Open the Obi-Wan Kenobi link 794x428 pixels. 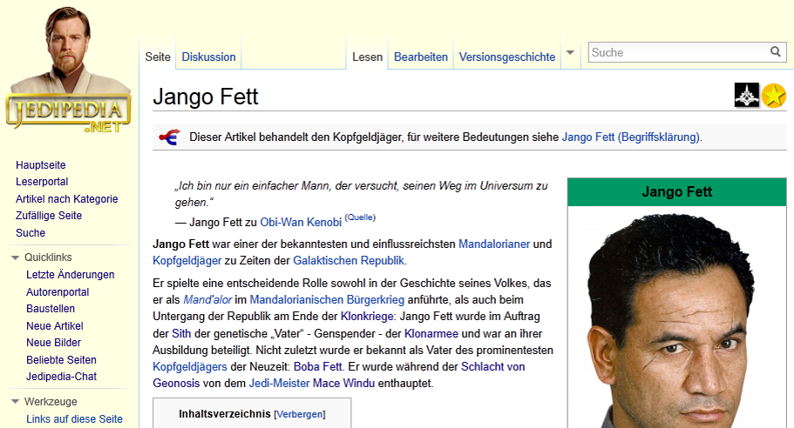tap(301, 223)
